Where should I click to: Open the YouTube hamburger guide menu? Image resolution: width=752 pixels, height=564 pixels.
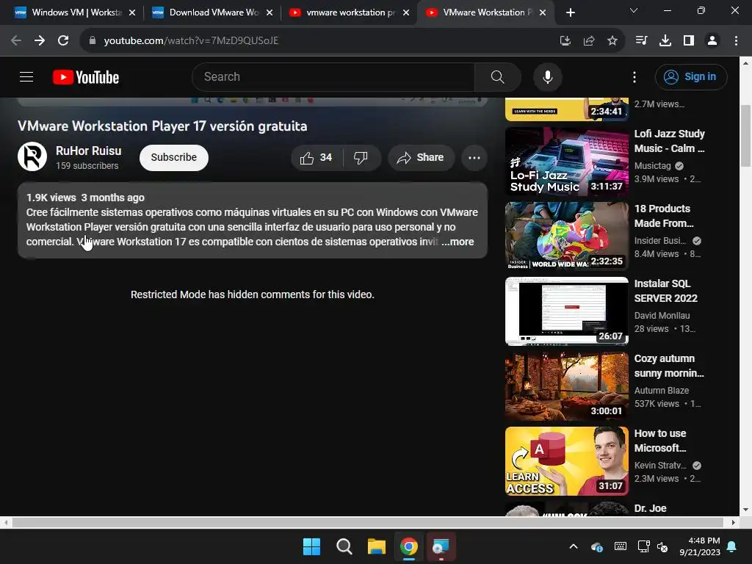point(26,76)
